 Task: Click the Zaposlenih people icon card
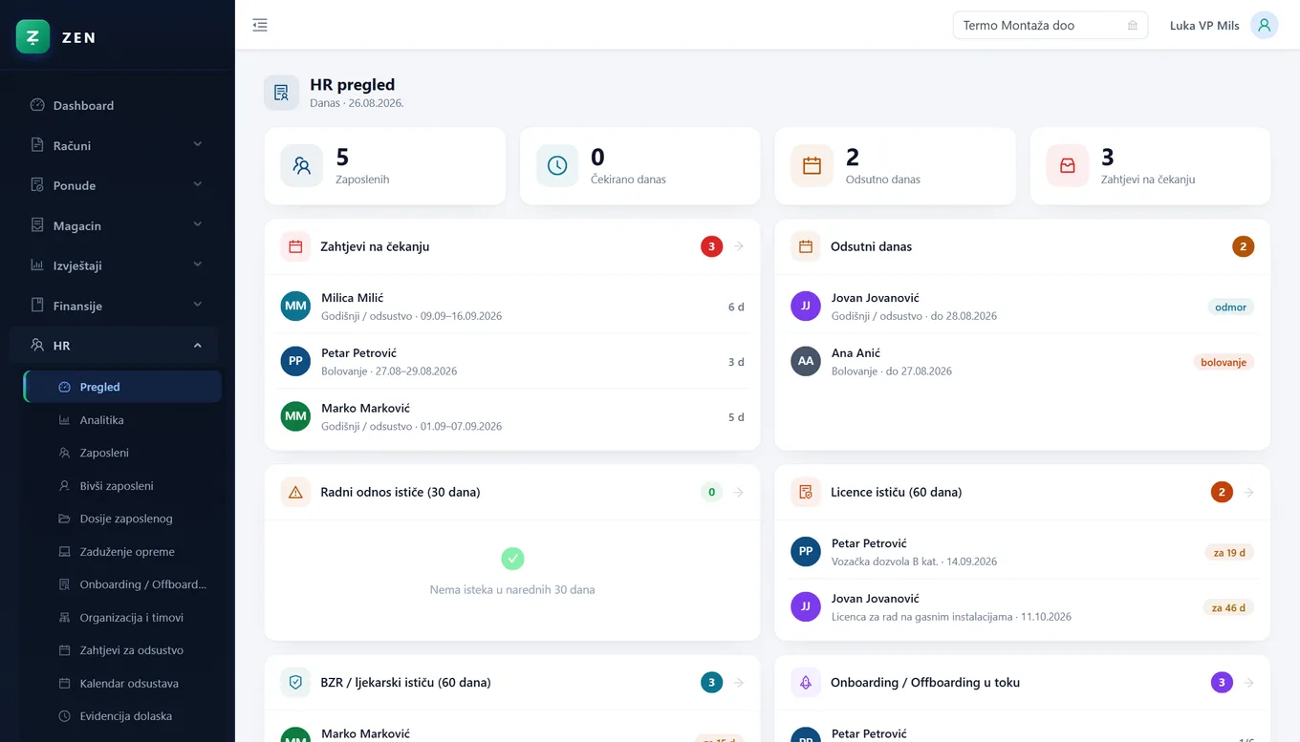(x=302, y=165)
